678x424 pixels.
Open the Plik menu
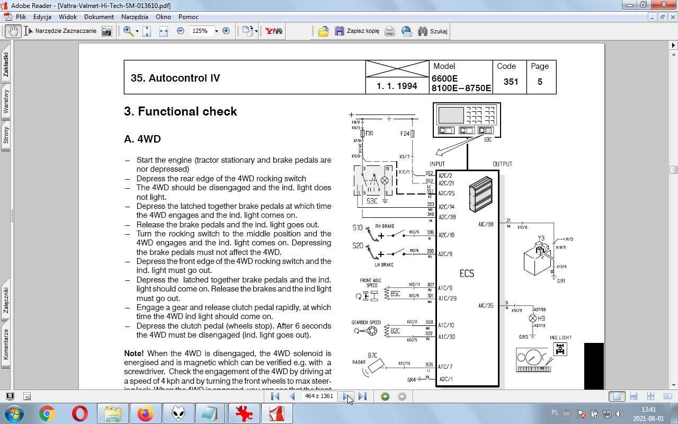tap(21, 17)
